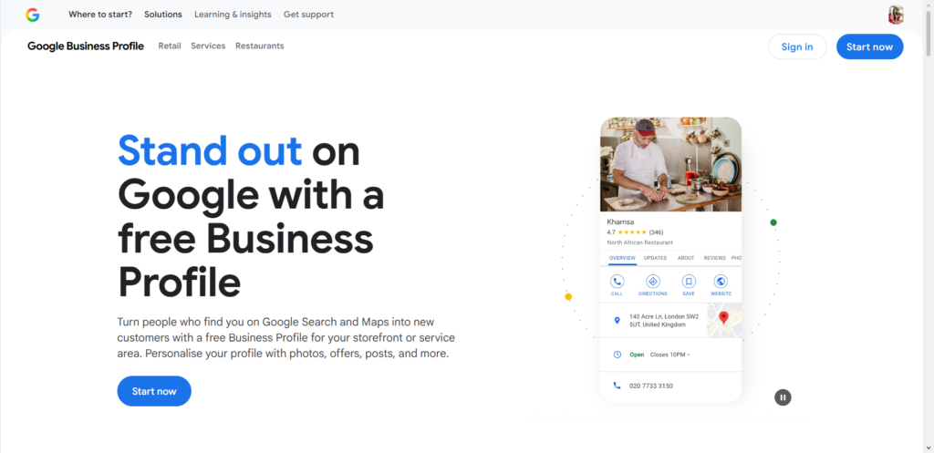The height and width of the screenshot is (453, 934).
Task: Click the Call icon on profile card
Action: (617, 283)
